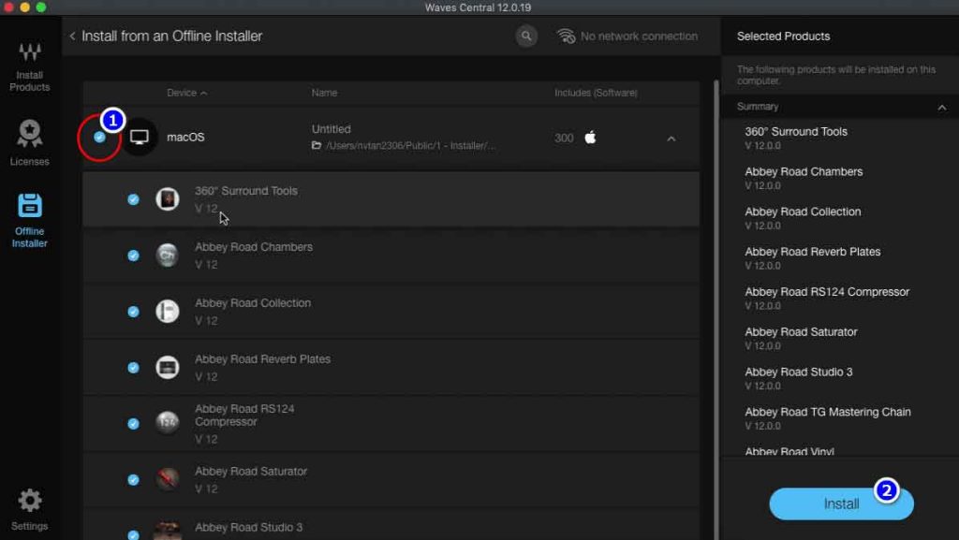Click the macOS monitor device icon
Screen dimensions: 959x540
(140, 138)
